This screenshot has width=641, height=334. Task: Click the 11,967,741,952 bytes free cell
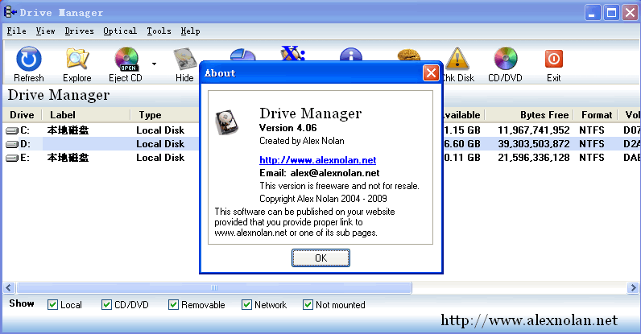pyautogui.click(x=533, y=130)
